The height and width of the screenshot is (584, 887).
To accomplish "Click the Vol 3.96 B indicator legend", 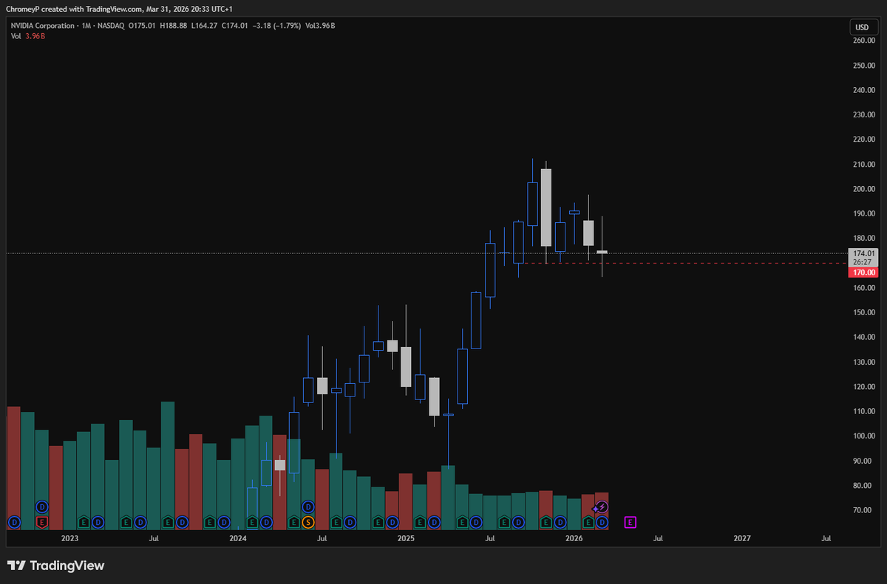I will pos(28,36).
